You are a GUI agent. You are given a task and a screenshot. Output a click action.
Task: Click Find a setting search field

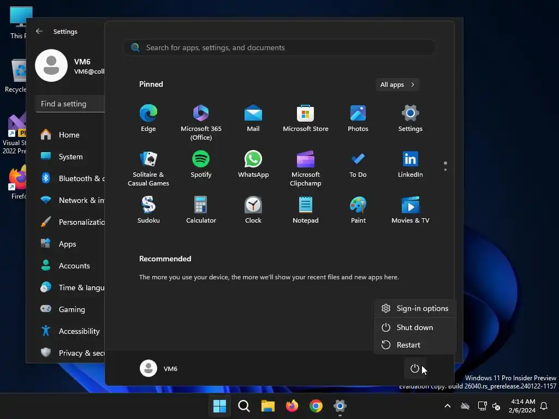(x=70, y=104)
